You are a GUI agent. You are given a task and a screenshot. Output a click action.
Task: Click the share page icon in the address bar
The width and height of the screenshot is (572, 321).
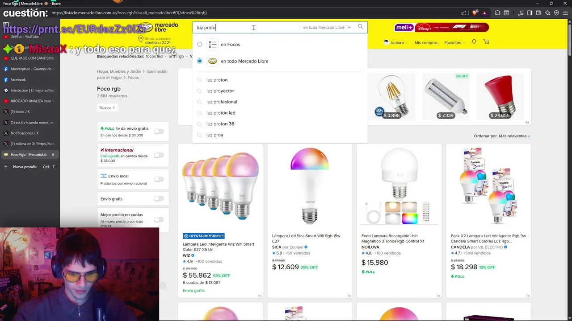point(464,13)
